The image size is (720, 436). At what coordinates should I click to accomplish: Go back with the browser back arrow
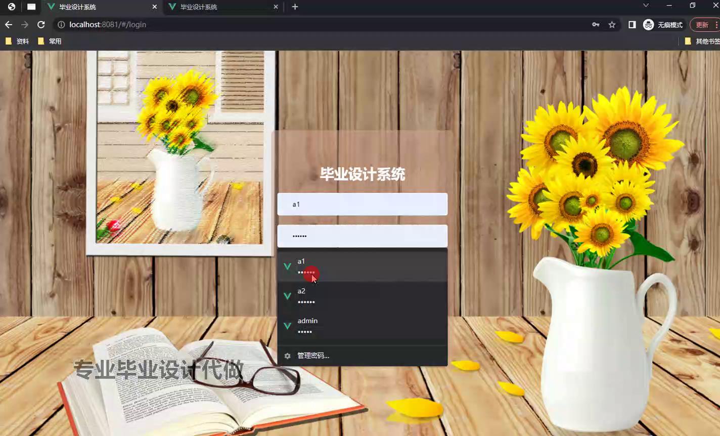9,25
